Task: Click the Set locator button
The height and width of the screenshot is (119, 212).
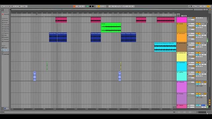Action: pos(178,14)
